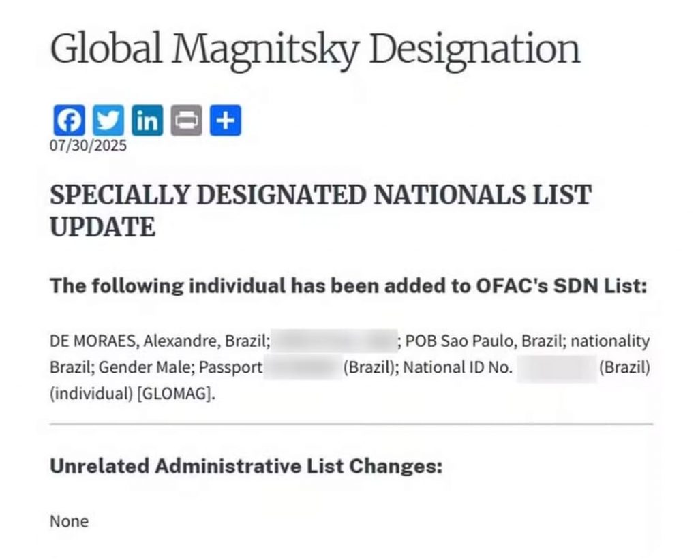Click the Unrelated Administrative List Changes heading
The width and height of the screenshot is (698, 560).
pos(246,466)
